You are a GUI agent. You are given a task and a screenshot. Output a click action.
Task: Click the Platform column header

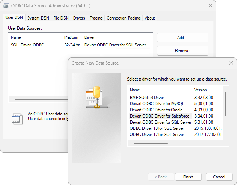coord(72,37)
